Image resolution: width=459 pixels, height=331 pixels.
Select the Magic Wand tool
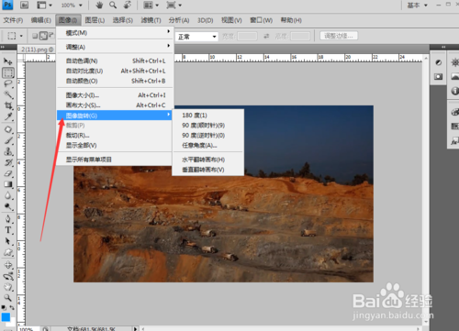click(x=8, y=94)
